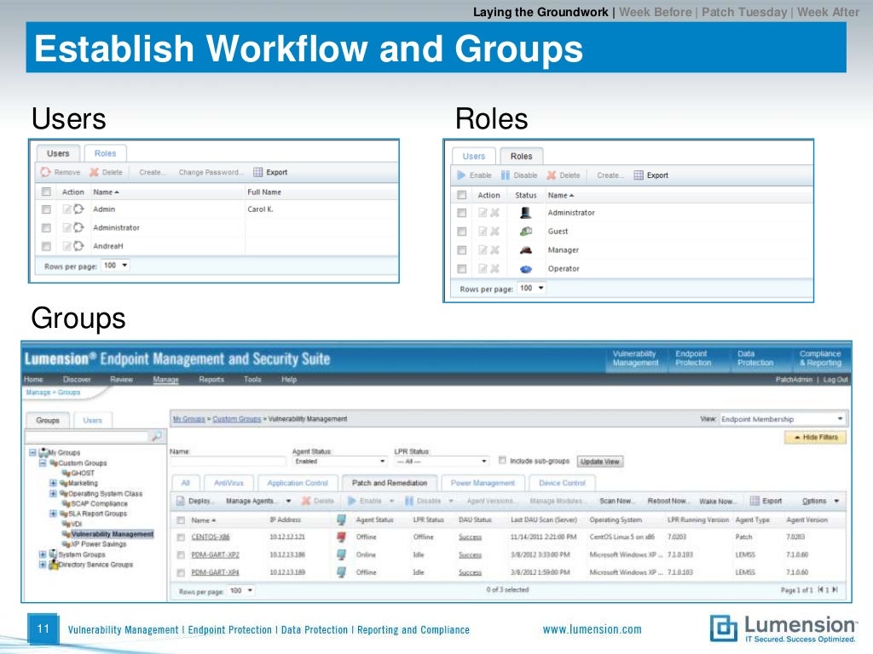Click the Log Out link
Viewport: 873px width, 654px height.
click(835, 379)
